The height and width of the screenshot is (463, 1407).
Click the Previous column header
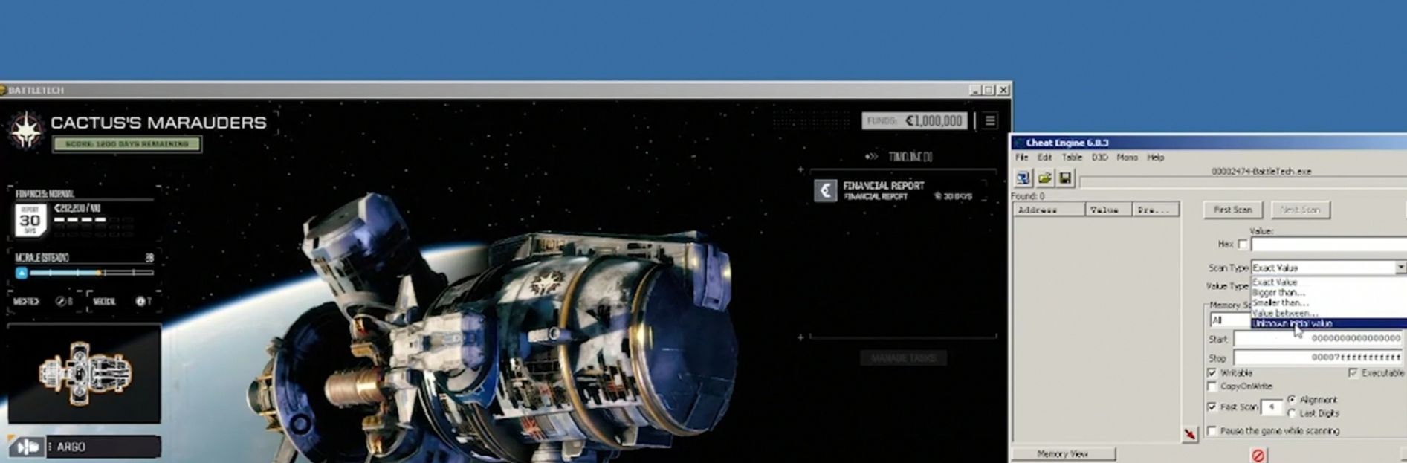(1155, 210)
